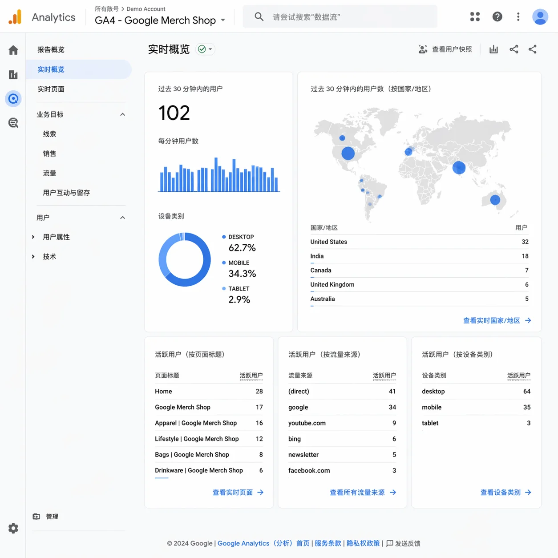
Task: Click the share icon near the top right
Action: point(514,49)
